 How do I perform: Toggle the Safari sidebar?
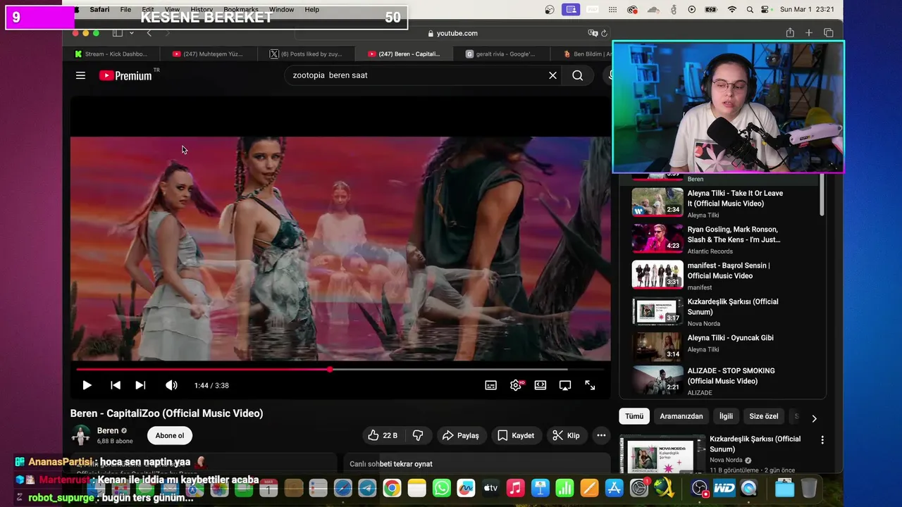(118, 33)
